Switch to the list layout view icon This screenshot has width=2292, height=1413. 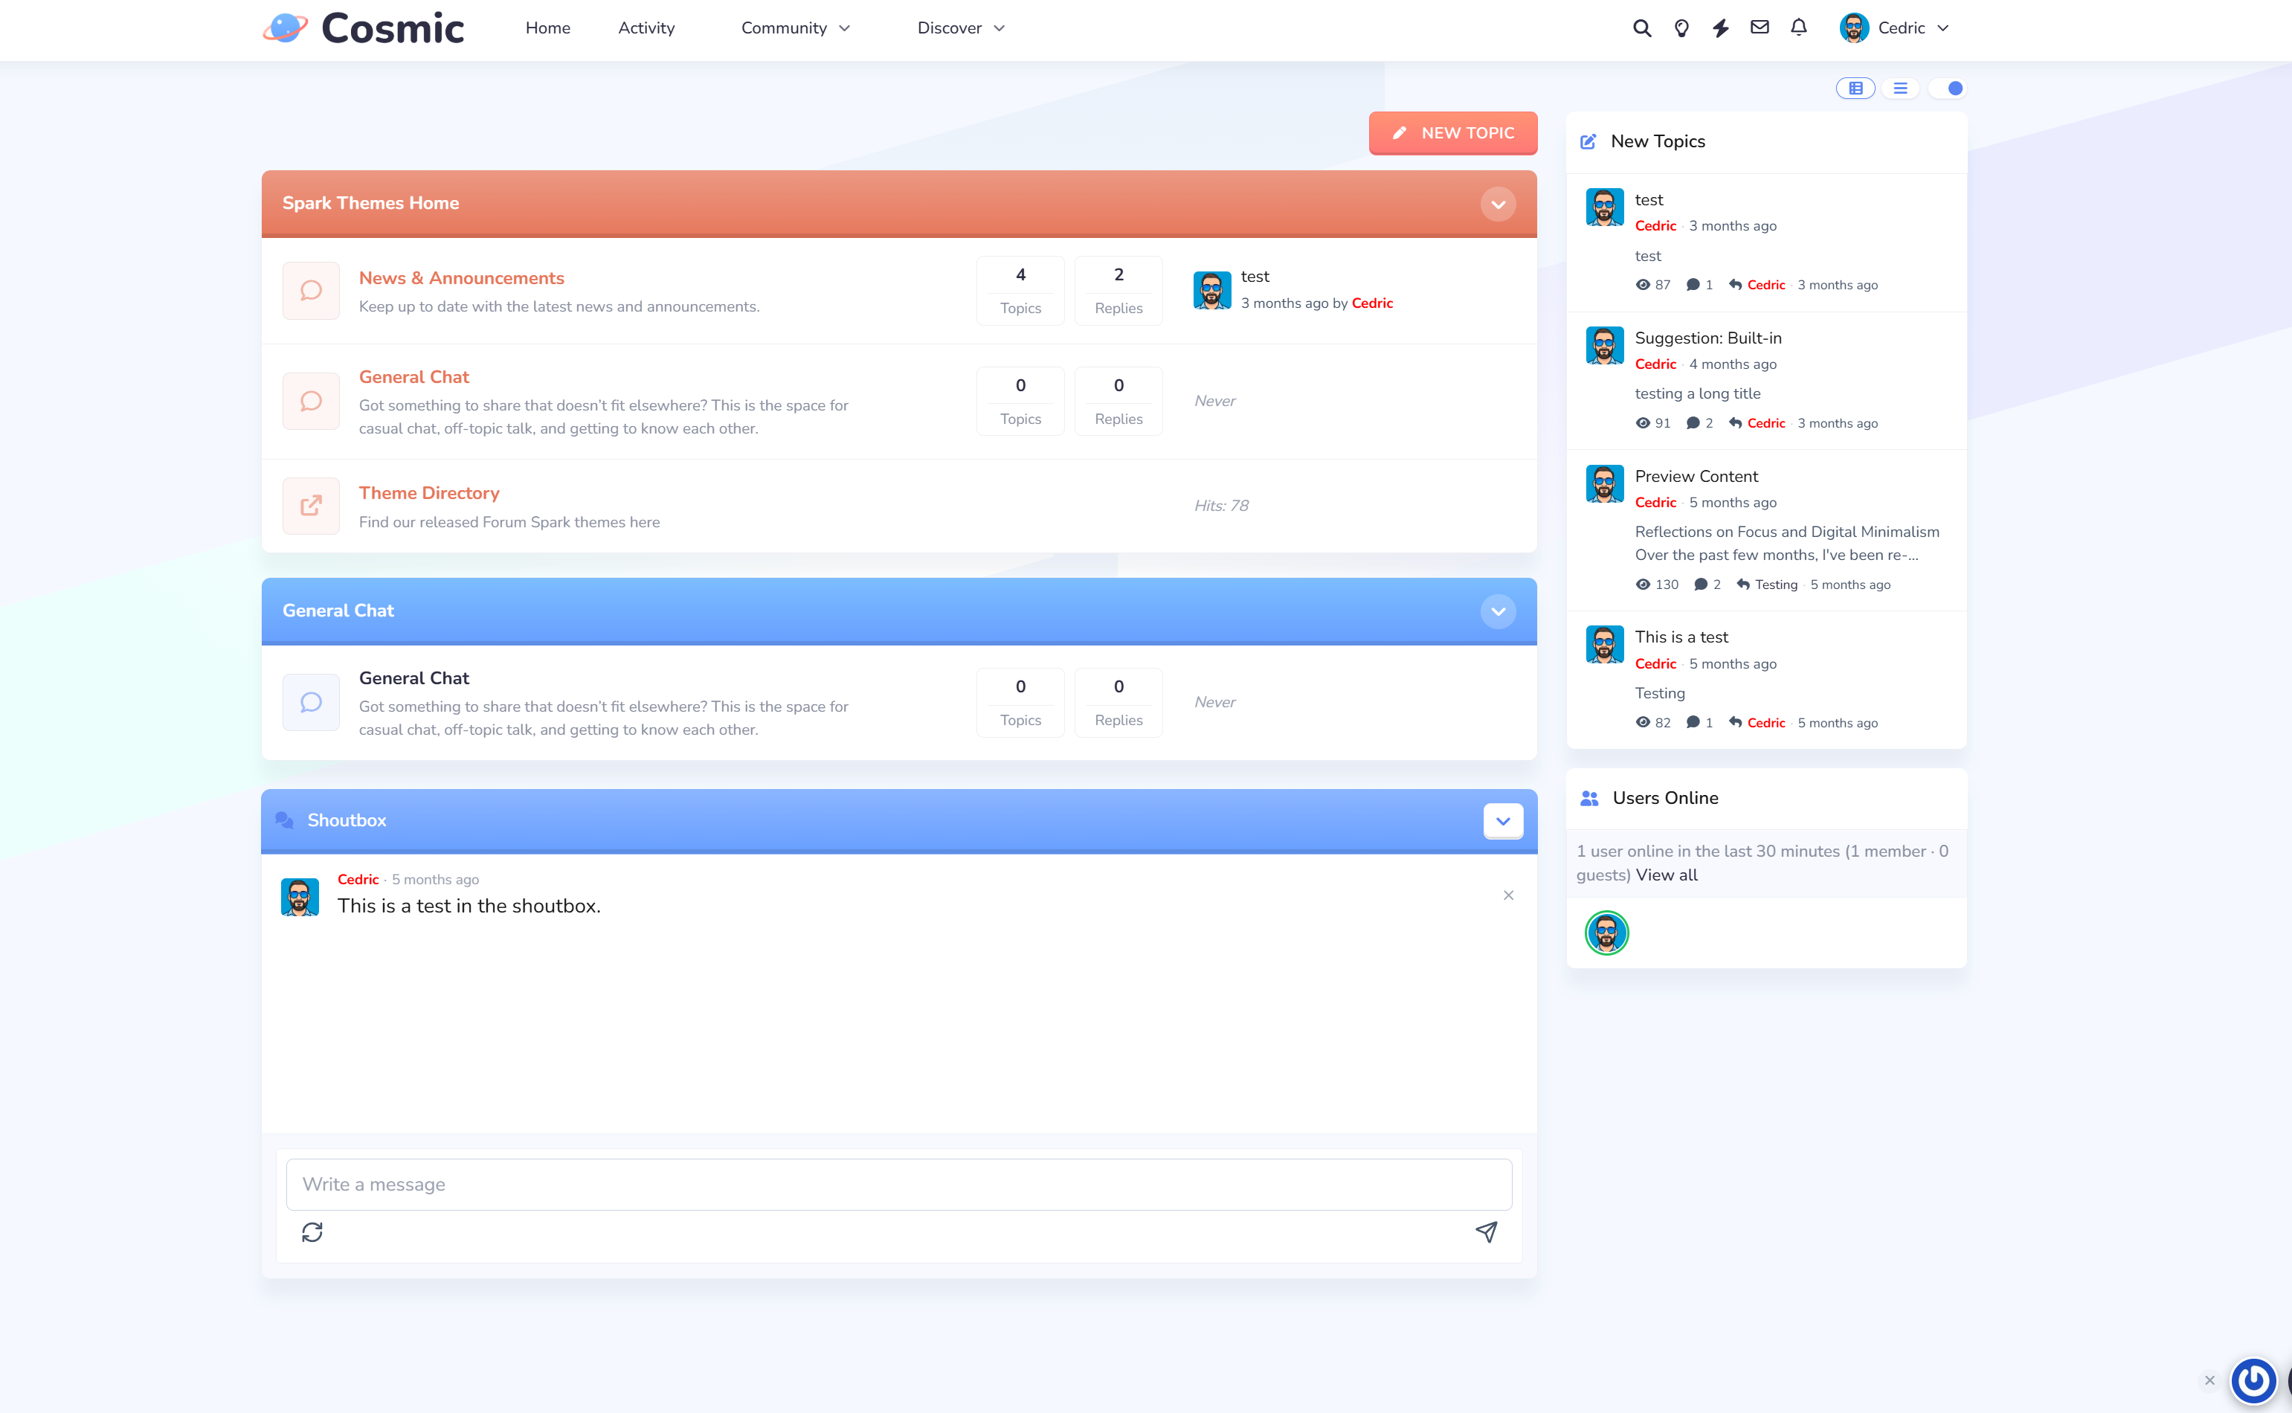[1901, 88]
